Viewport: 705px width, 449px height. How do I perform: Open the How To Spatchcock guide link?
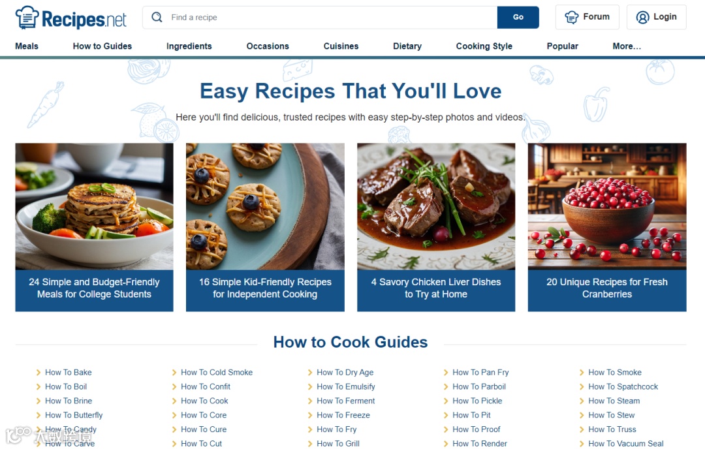click(623, 386)
